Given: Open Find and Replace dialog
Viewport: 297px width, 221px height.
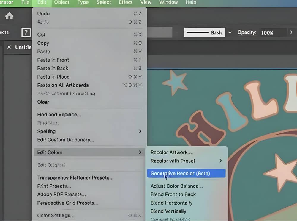Looking at the screenshot, I should 59,115.
